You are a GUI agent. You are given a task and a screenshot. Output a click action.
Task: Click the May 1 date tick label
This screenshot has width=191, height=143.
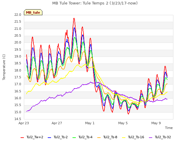coord(90,123)
